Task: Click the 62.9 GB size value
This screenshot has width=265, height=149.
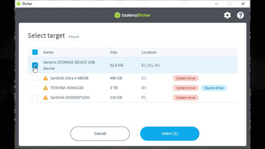Action: click(x=116, y=65)
